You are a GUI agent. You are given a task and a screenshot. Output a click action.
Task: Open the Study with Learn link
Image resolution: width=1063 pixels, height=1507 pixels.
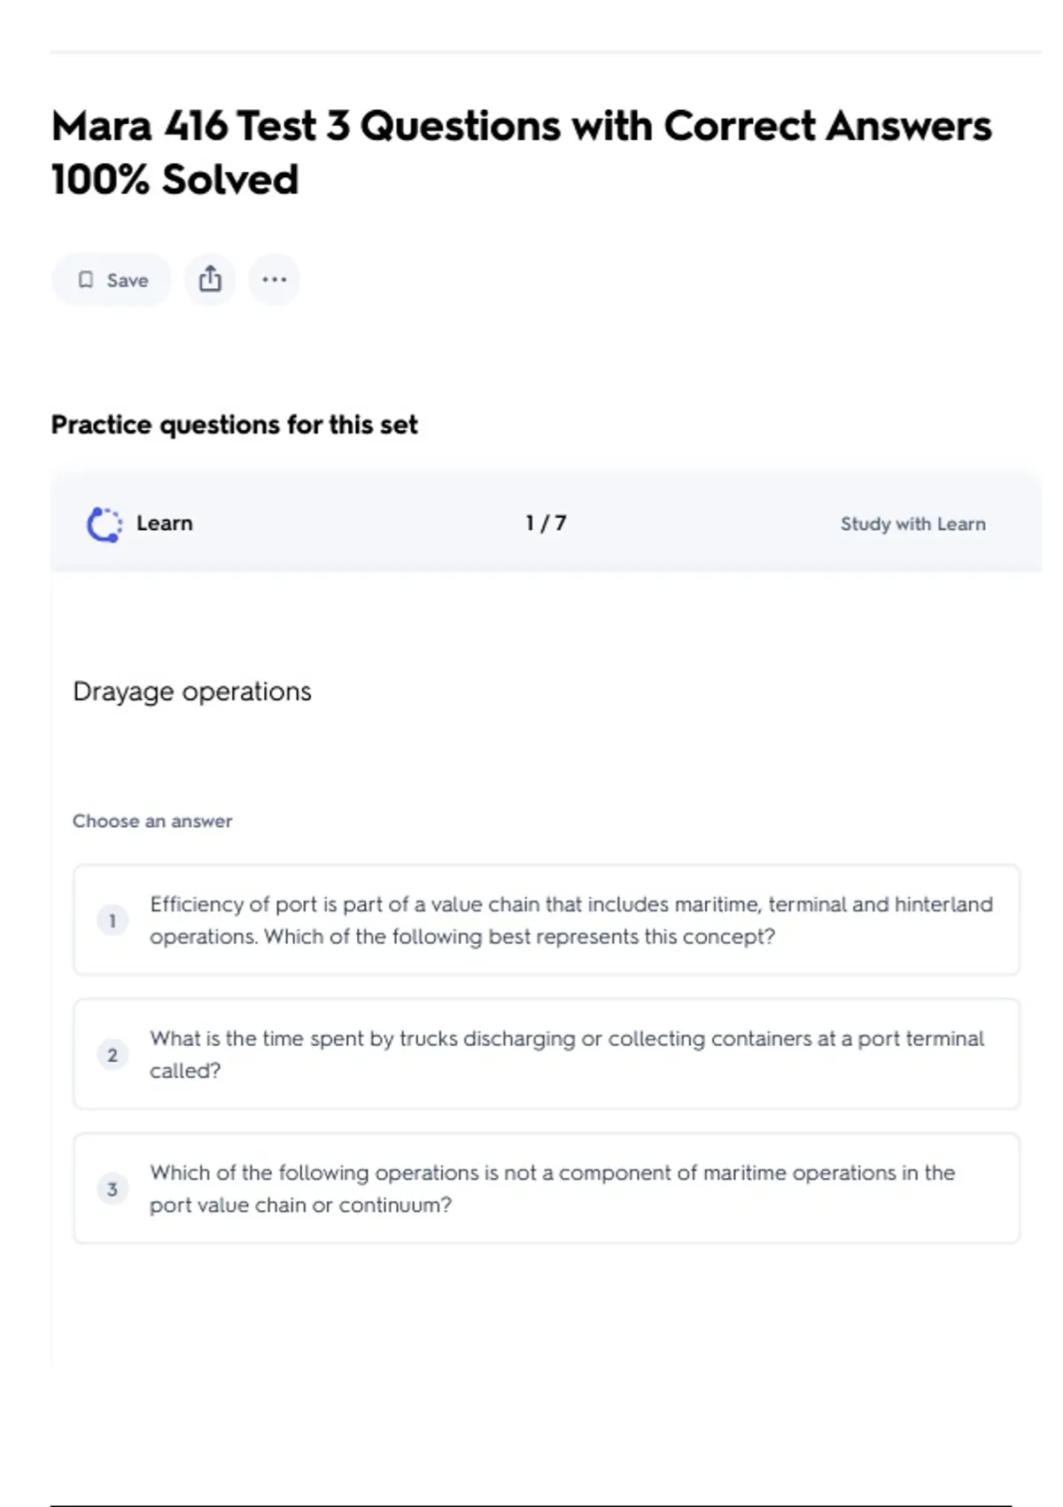[x=912, y=524]
